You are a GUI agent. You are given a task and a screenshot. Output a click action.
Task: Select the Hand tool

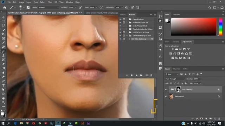3,98
